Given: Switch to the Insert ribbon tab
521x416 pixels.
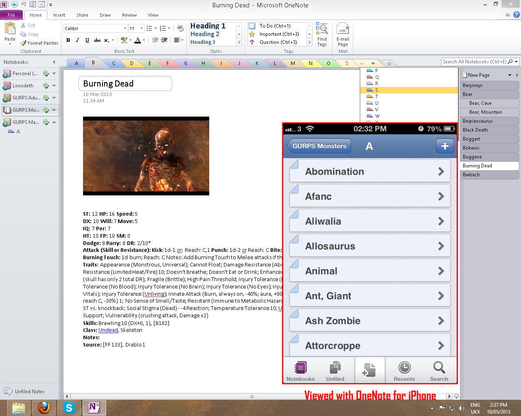Looking at the screenshot, I should tap(59, 15).
